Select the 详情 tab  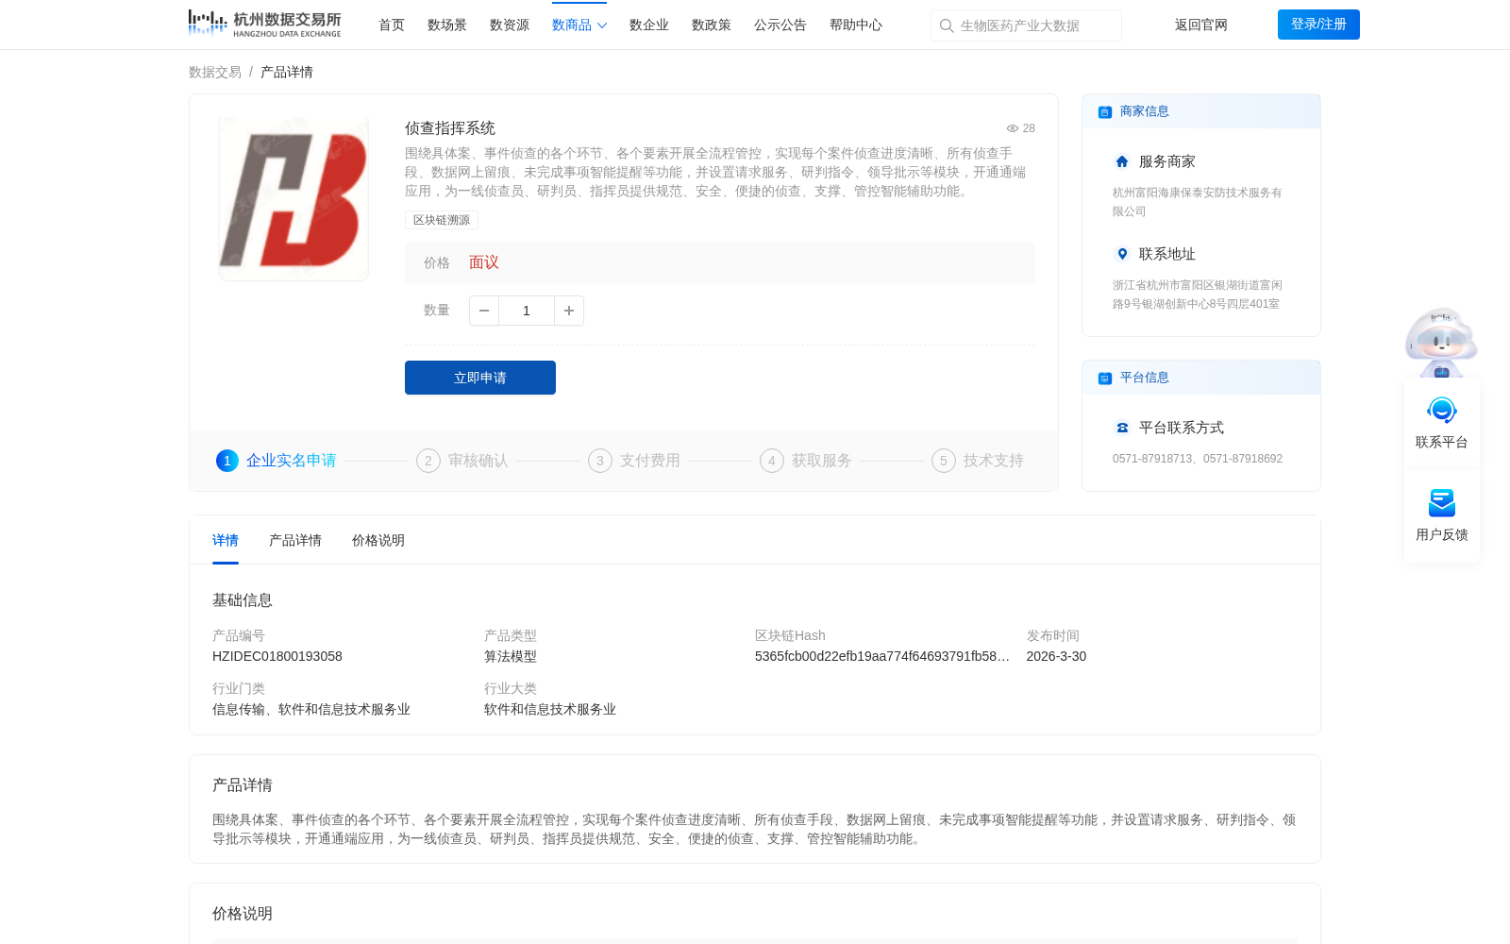click(x=226, y=541)
